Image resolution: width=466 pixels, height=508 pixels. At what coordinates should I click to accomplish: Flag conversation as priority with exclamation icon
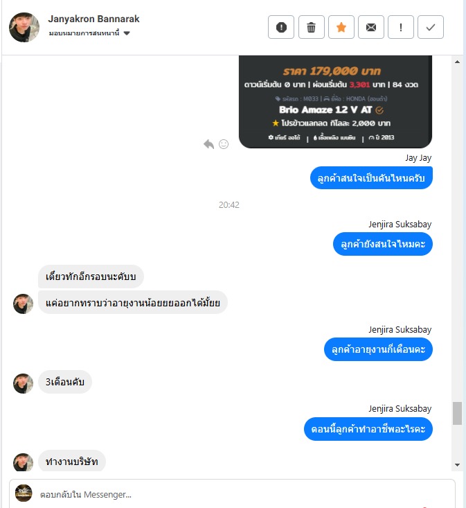(401, 27)
